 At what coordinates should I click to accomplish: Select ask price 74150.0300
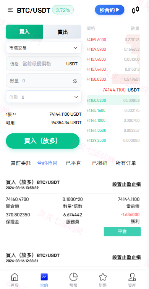coord(96,79)
